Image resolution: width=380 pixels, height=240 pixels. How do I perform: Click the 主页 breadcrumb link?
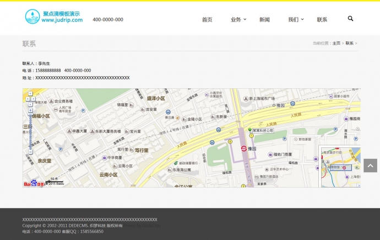click(336, 43)
